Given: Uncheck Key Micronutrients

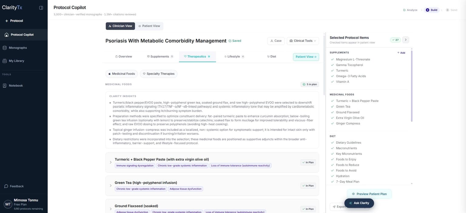Looking at the screenshot, I should [x=333, y=154].
